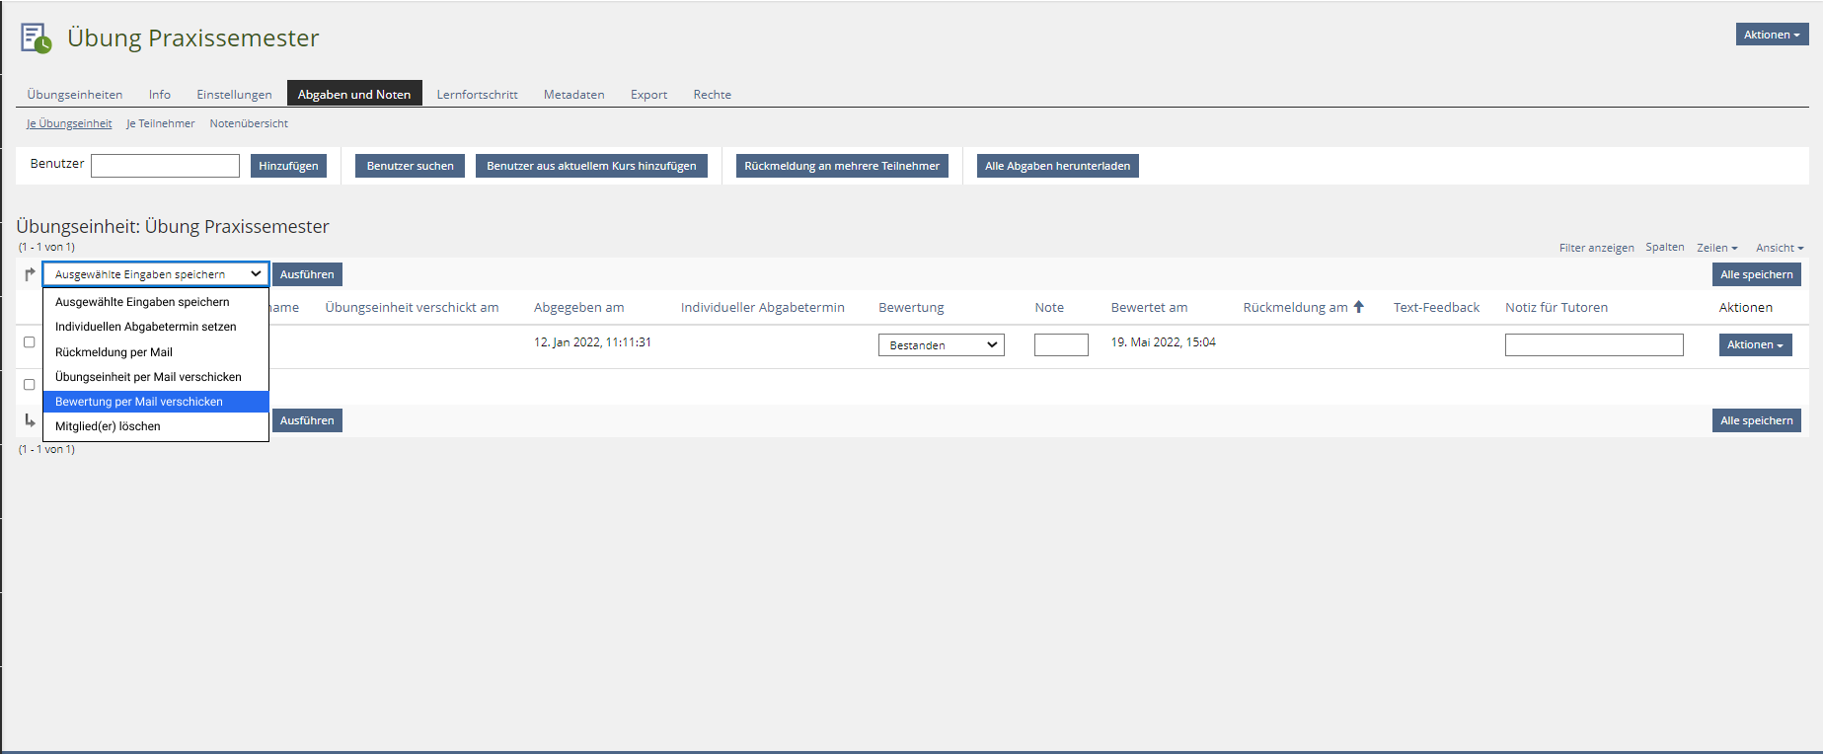Viewport: 1823px width, 754px height.
Task: Click the Note input field in the row
Action: click(x=1061, y=345)
